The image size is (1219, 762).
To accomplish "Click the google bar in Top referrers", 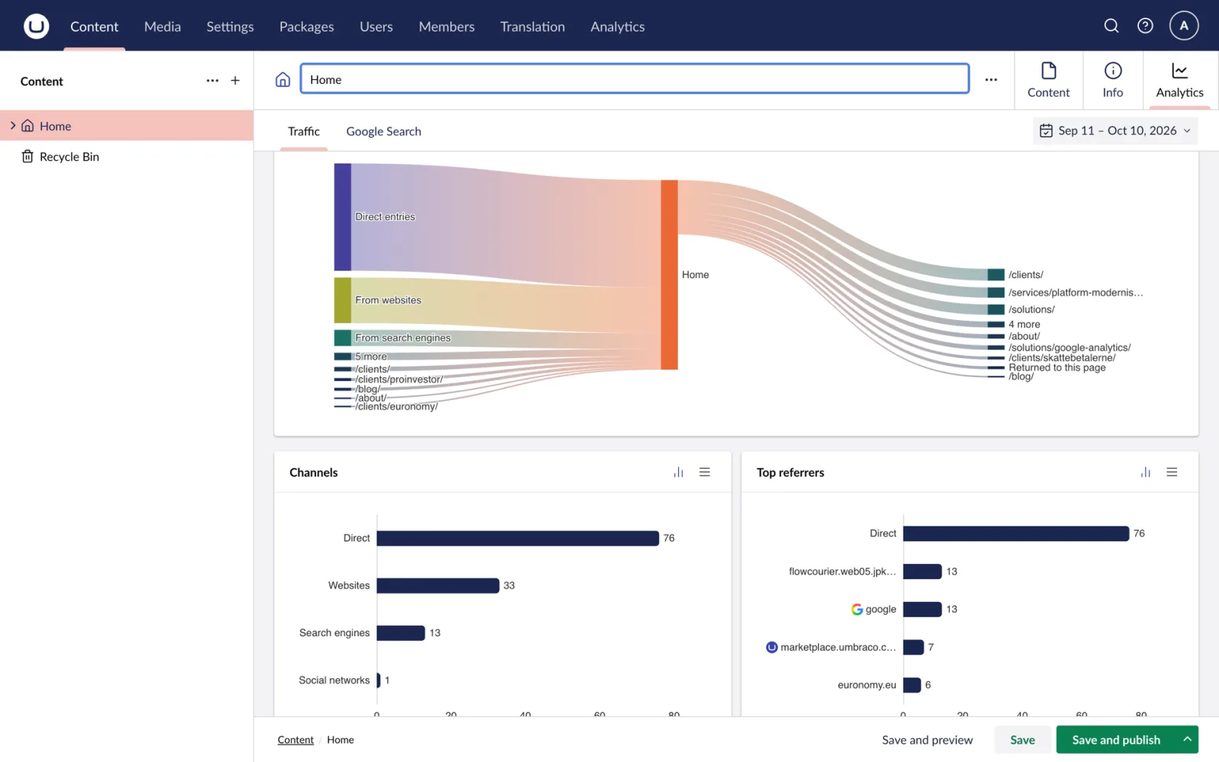I will (923, 610).
